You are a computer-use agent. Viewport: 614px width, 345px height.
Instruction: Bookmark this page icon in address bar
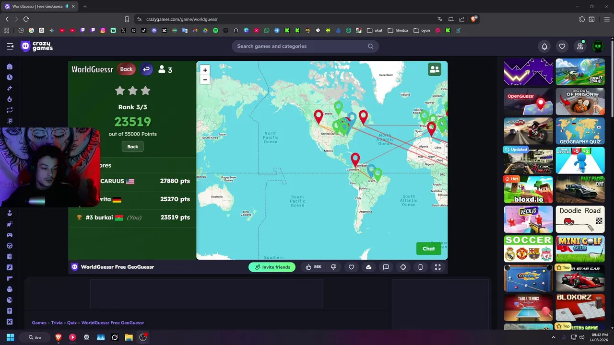click(127, 19)
